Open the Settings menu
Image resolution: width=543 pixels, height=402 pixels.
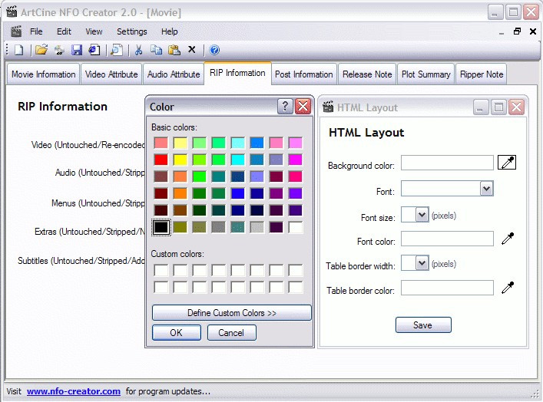(131, 31)
